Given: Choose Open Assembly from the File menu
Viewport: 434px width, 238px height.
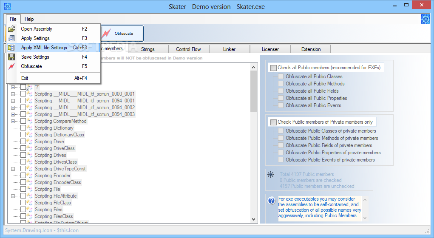Looking at the screenshot, I should 53,29.
